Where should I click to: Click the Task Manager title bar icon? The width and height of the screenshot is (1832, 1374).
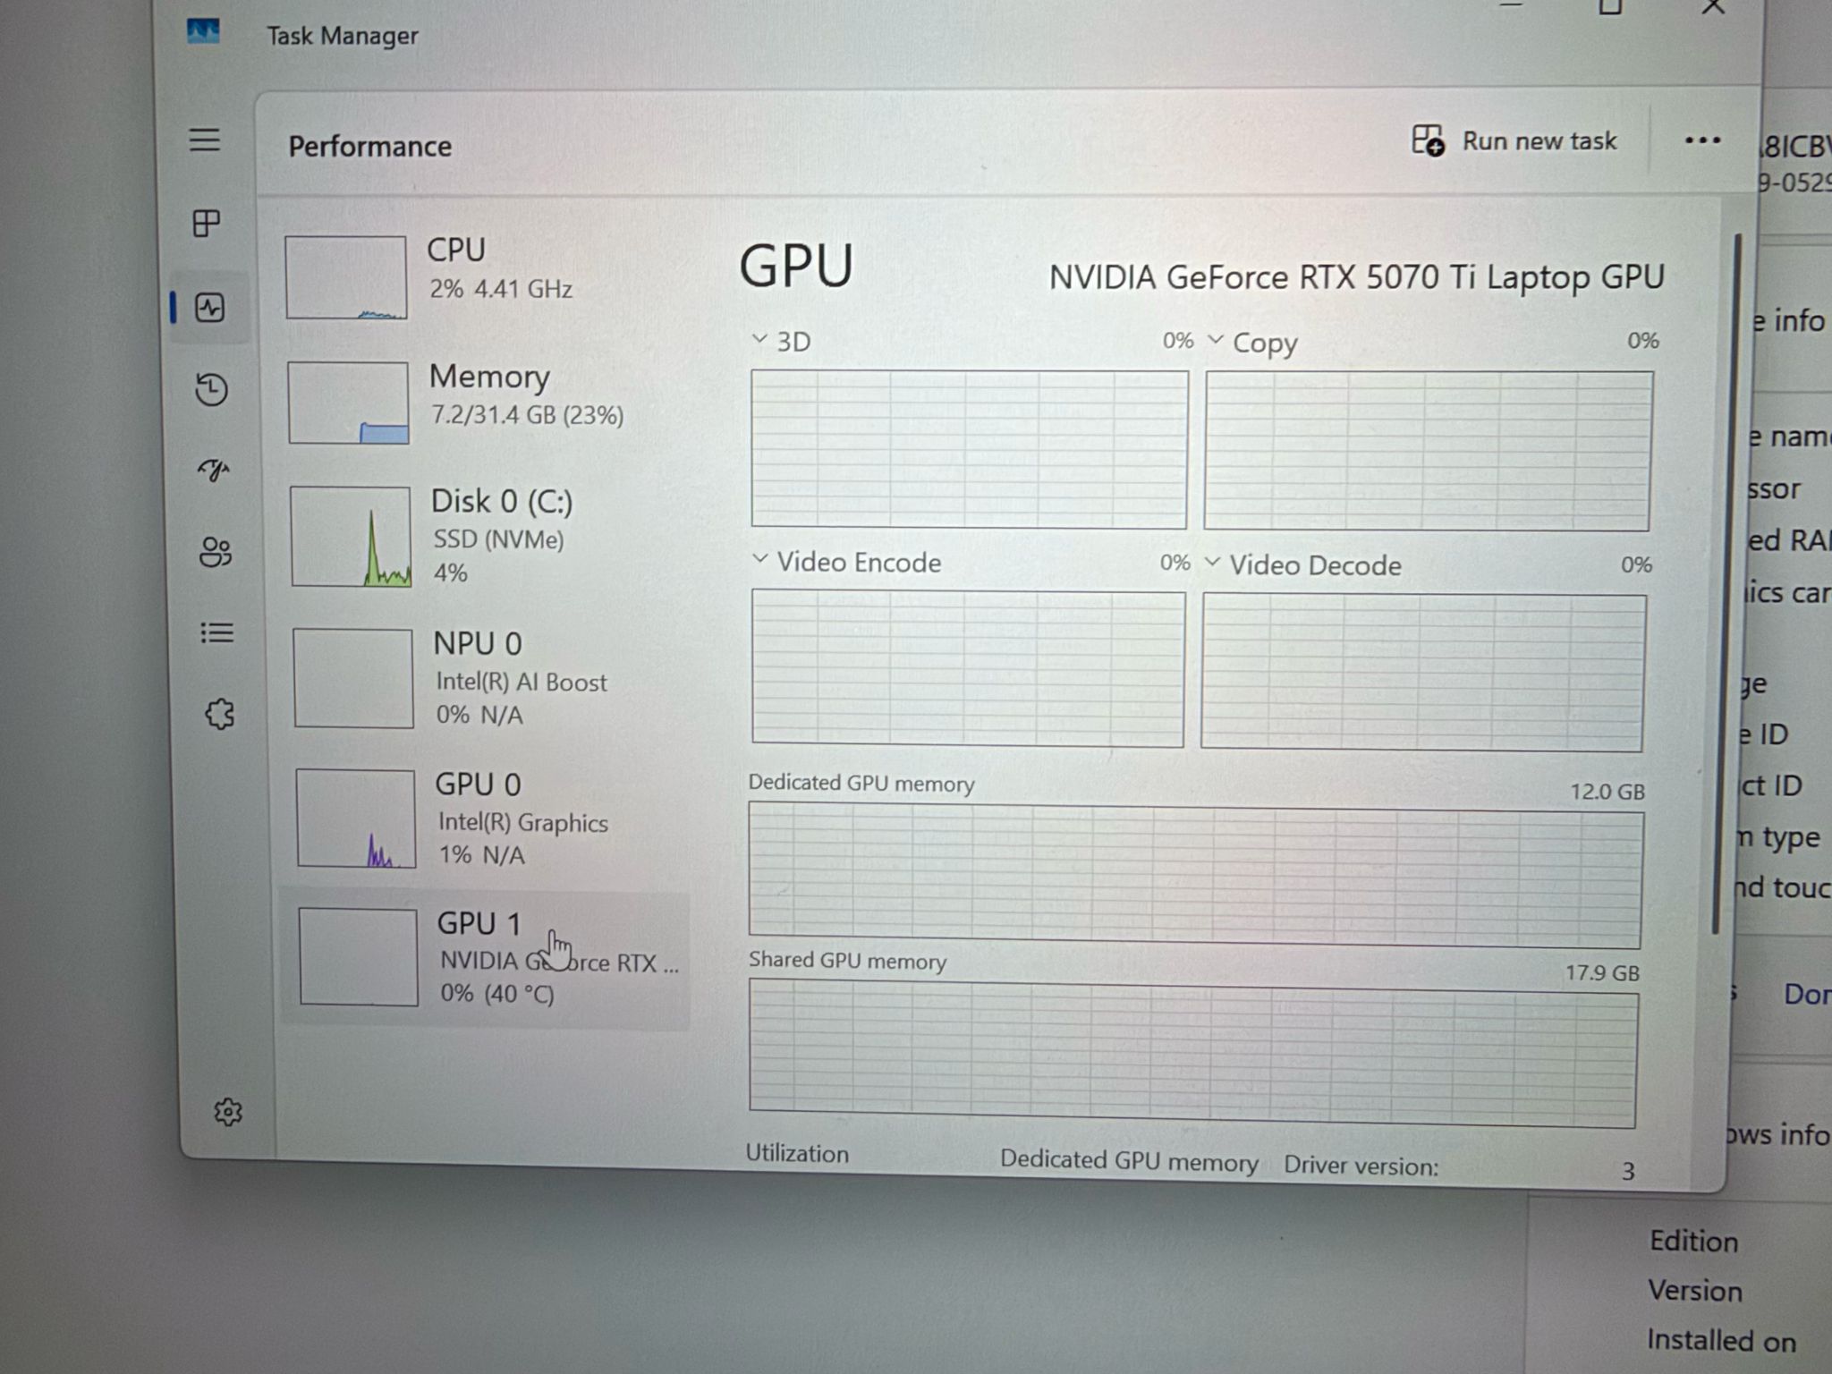pos(203,33)
